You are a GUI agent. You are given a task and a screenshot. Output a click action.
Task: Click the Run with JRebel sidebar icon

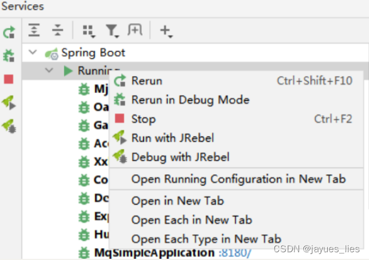[9, 103]
